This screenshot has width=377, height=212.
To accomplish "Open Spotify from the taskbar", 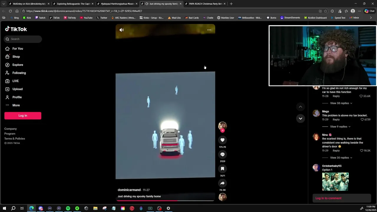I will coord(68,208).
